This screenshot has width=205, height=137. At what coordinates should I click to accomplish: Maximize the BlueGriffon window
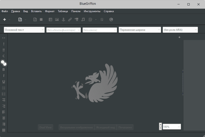(x=189, y=4)
